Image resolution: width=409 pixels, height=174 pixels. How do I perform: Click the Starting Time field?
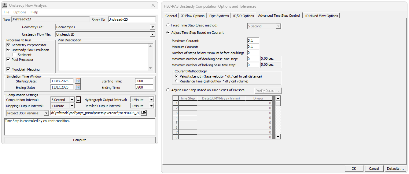point(144,81)
